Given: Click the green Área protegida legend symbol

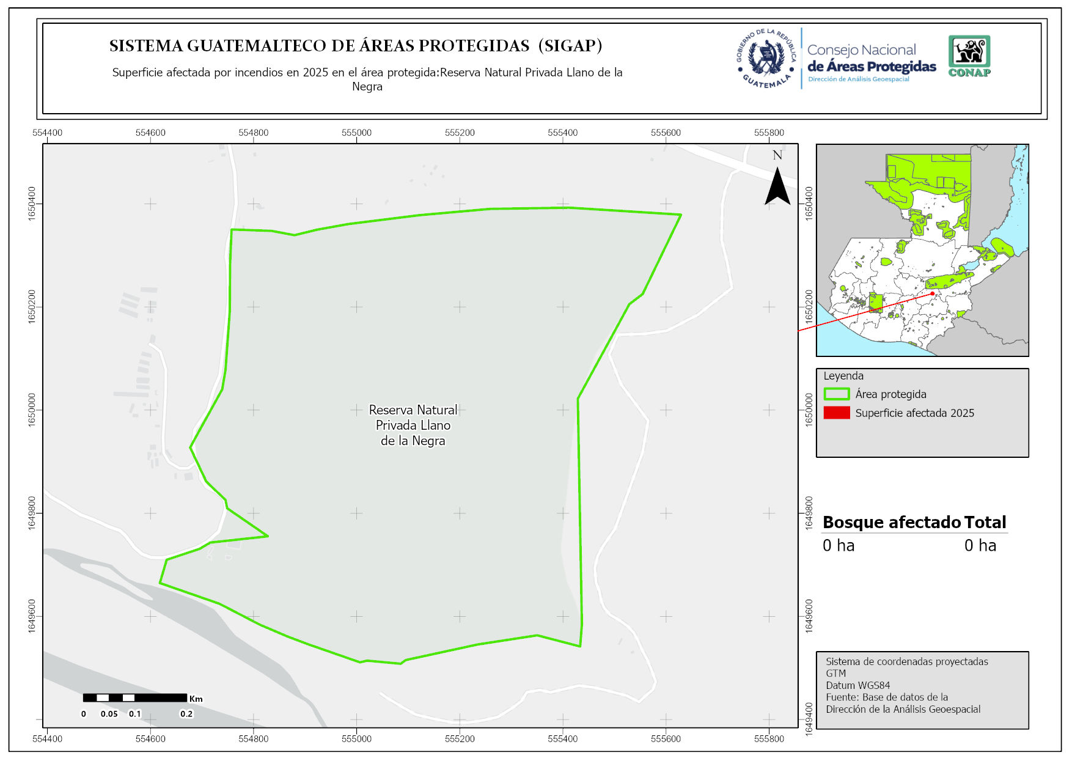Looking at the screenshot, I should 836,394.
